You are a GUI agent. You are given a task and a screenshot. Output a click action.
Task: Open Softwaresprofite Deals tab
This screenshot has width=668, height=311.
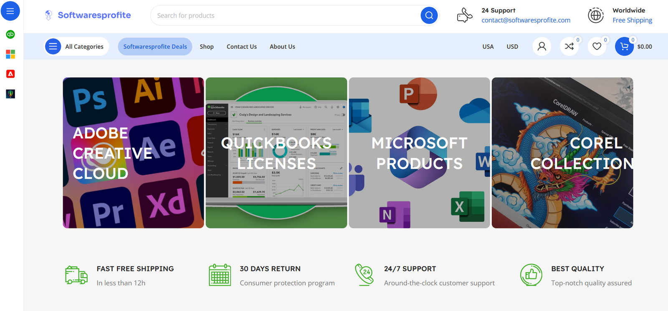point(155,46)
